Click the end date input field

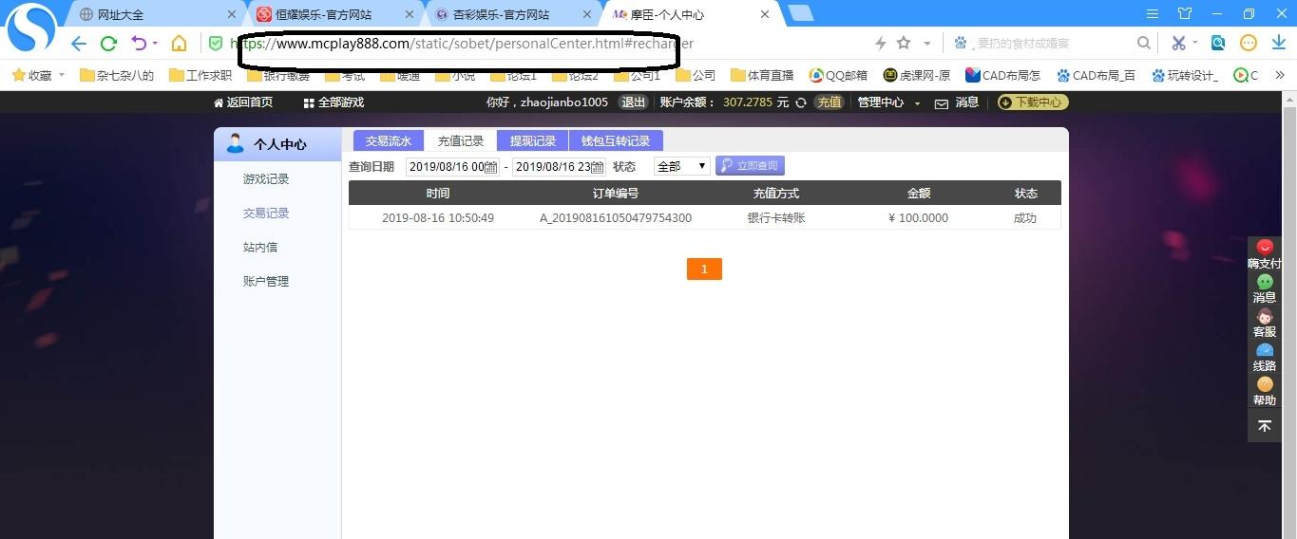559,167
